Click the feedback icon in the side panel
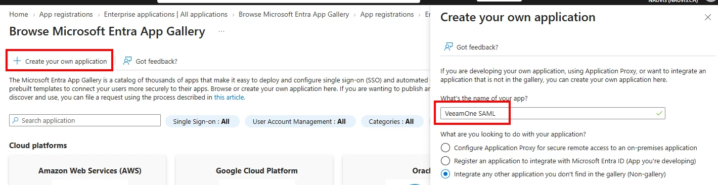Image resolution: width=718 pixels, height=185 pixels. pyautogui.click(x=448, y=47)
